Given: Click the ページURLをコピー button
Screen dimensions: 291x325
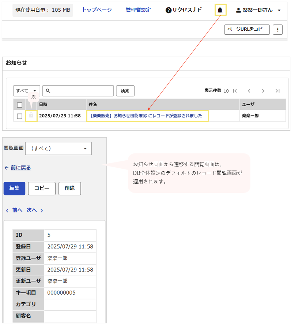Looking at the screenshot, I should (247, 30).
